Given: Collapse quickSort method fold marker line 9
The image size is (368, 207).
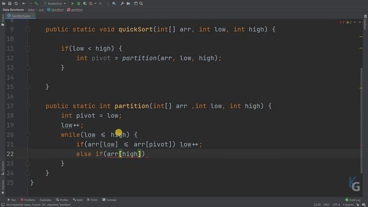Looking at the screenshot, I should click(28, 29).
